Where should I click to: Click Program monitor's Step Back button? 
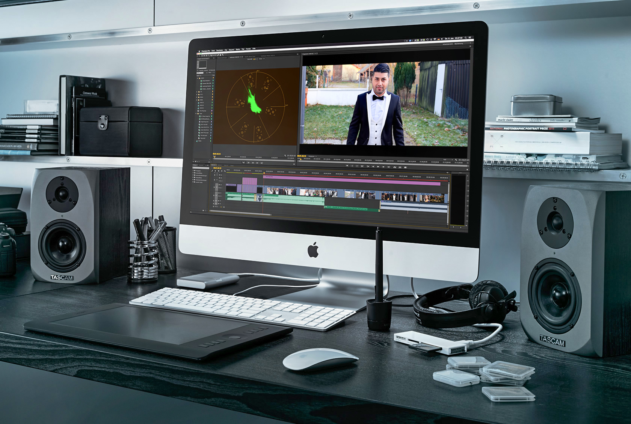tap(373, 167)
